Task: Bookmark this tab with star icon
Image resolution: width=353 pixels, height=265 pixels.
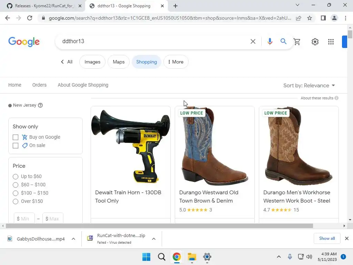Action: point(310,18)
